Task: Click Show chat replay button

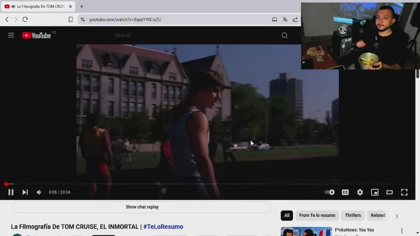Action: point(142,207)
